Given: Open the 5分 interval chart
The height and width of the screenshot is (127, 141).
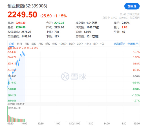Looking at the screenshot, I should coord(95,44).
